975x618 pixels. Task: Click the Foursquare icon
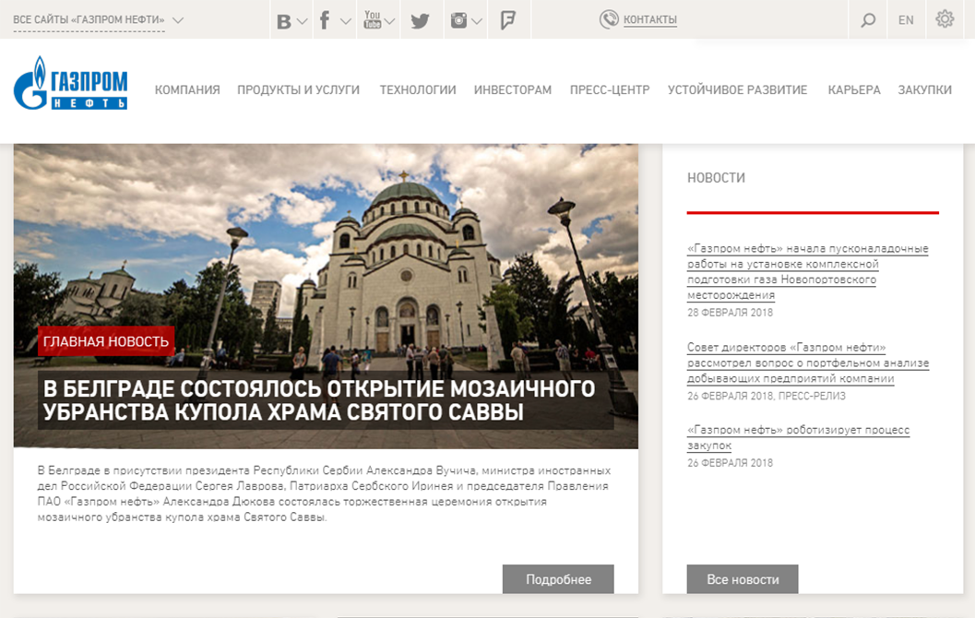click(x=506, y=18)
